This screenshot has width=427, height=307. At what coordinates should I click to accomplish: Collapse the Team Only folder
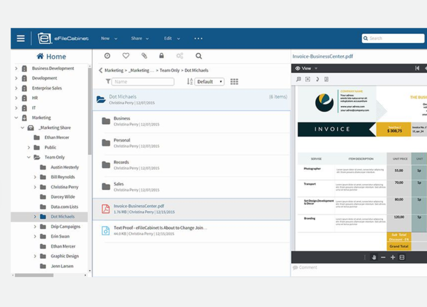coord(29,157)
